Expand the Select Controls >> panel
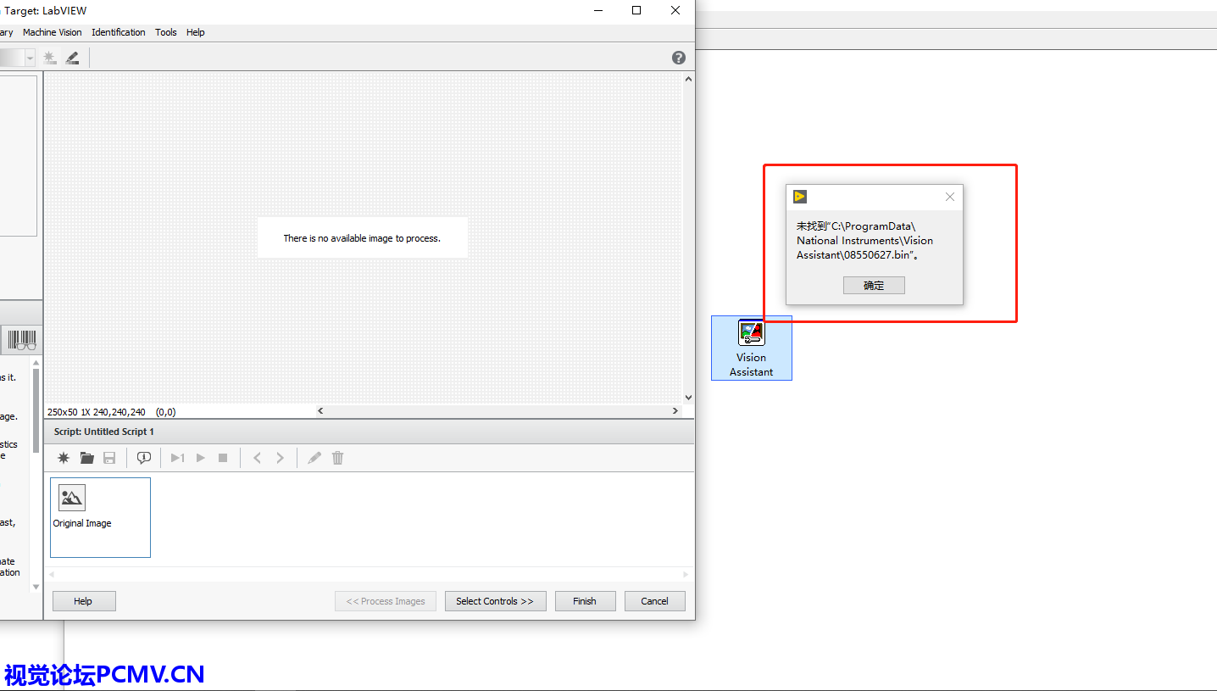This screenshot has height=691, width=1217. pyautogui.click(x=495, y=601)
